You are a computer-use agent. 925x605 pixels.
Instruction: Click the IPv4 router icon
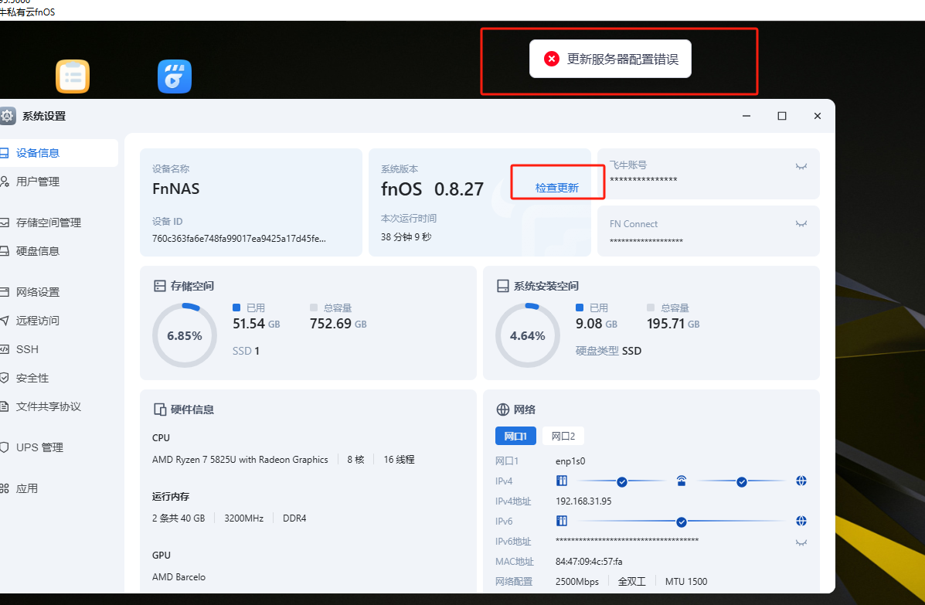(x=682, y=481)
